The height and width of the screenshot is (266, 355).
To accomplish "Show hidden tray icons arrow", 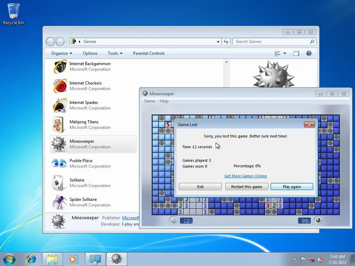I will (x=295, y=260).
